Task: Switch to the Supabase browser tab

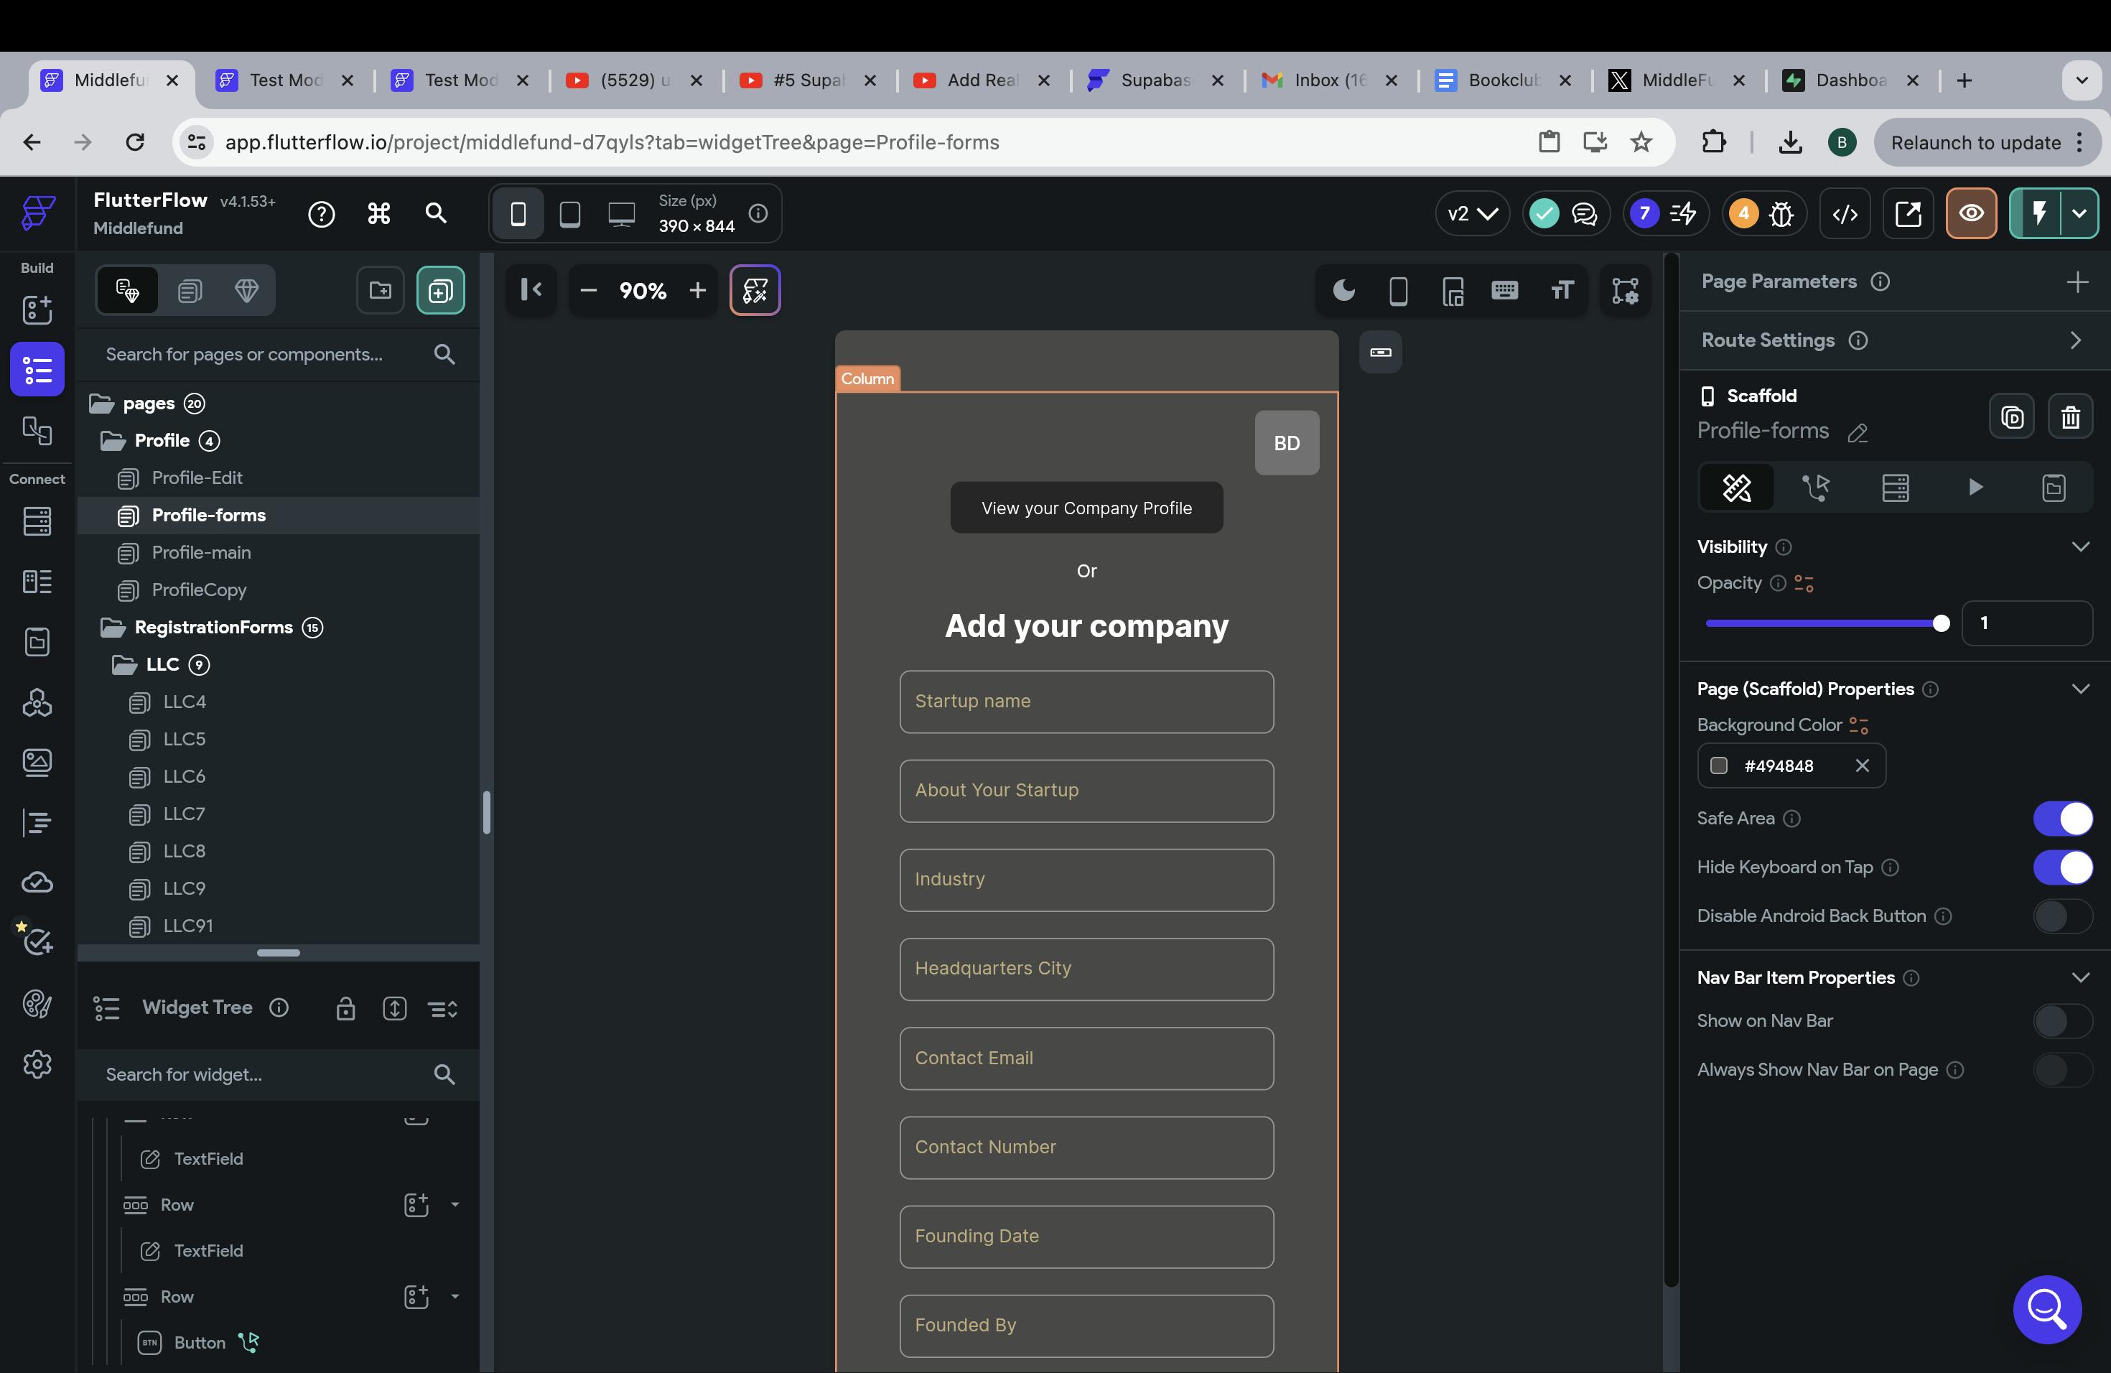Action: click(1155, 80)
